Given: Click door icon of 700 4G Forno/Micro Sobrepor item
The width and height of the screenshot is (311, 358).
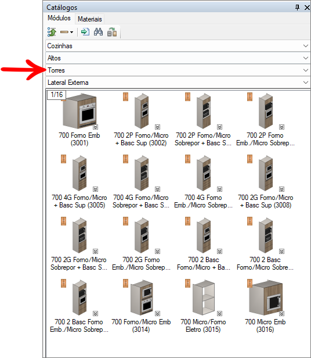Looking at the screenshot, I should pos(126,159).
